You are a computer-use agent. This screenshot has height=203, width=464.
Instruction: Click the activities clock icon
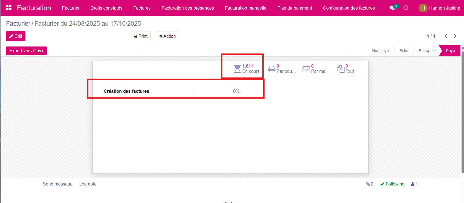[x=406, y=8]
